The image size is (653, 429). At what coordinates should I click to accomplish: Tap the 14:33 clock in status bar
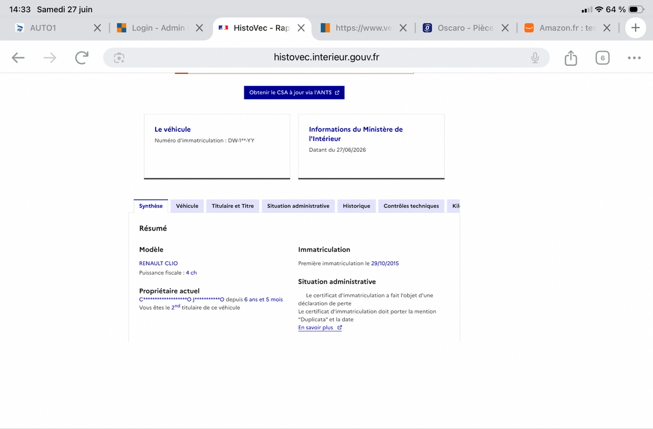coord(20,10)
